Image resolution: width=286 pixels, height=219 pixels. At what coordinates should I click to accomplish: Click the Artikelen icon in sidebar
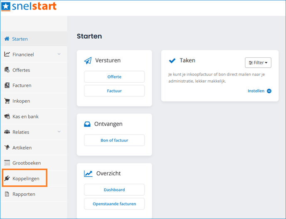[7, 148]
